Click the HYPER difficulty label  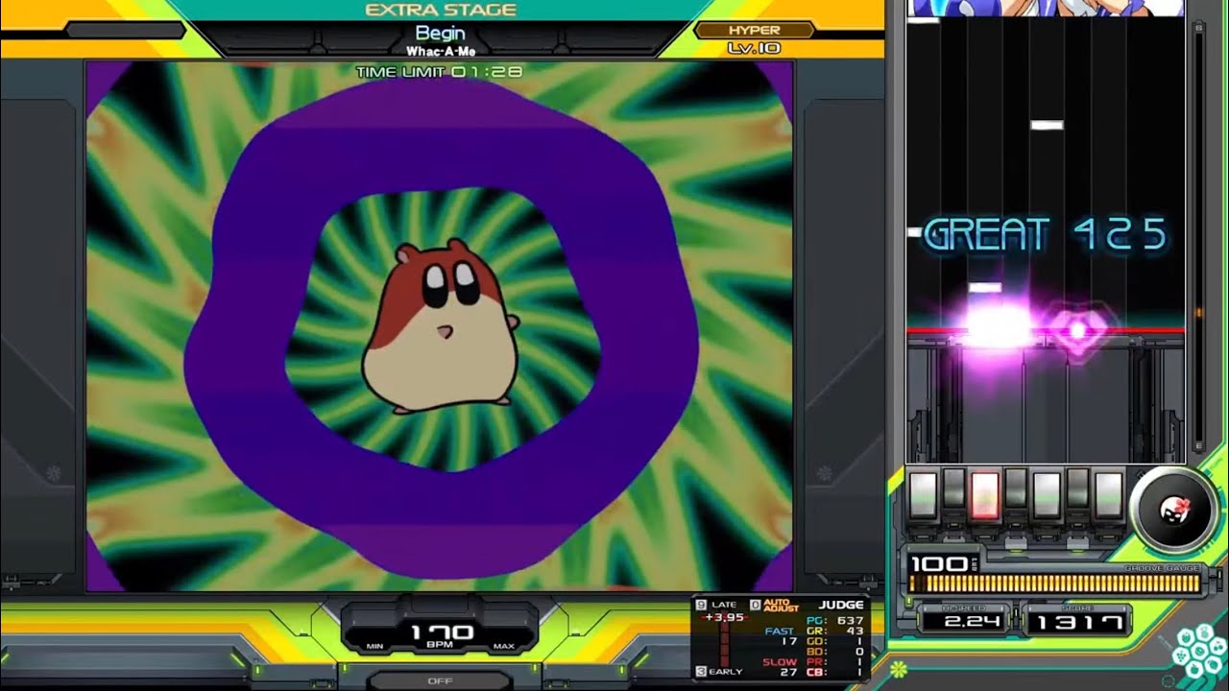754,31
